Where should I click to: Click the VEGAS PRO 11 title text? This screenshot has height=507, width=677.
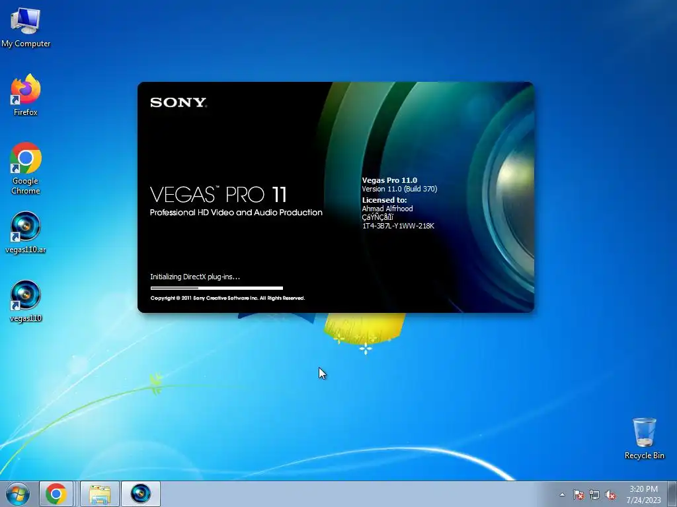pyautogui.click(x=218, y=195)
